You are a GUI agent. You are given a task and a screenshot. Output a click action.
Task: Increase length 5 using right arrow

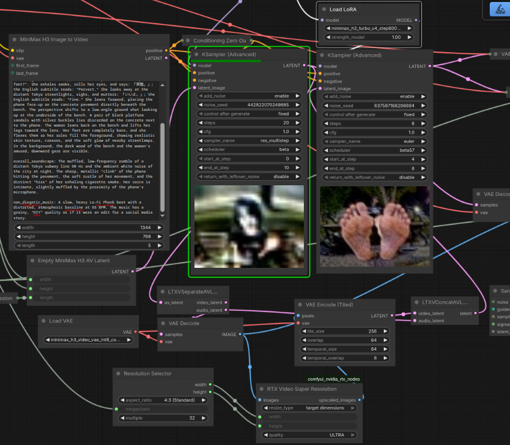[160, 246]
